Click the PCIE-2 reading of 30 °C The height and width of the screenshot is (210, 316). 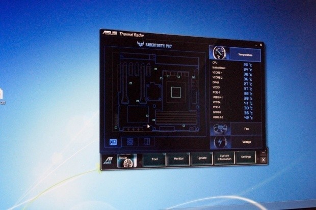point(248,108)
